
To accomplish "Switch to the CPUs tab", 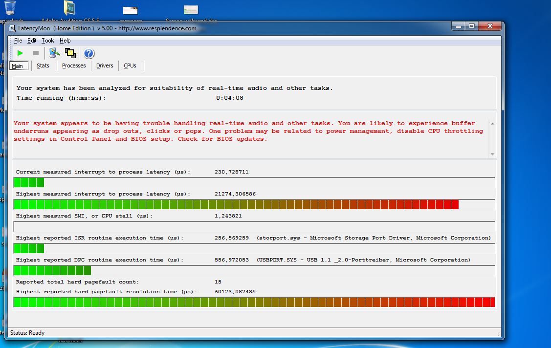I will (x=130, y=65).
